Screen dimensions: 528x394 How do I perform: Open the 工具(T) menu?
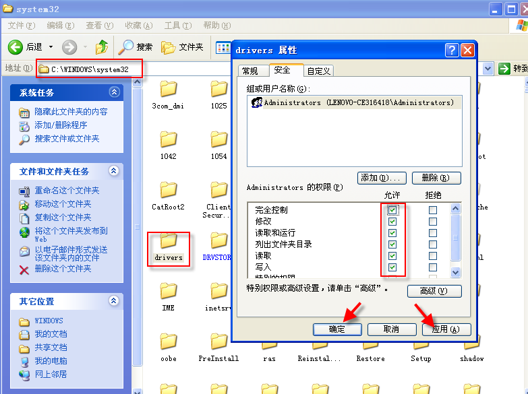point(178,26)
